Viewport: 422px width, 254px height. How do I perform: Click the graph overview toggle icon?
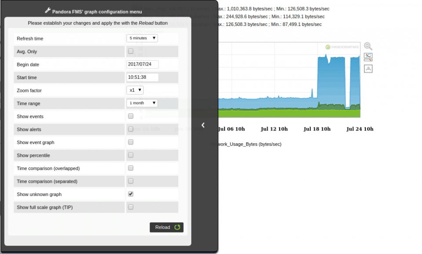tap(368, 57)
